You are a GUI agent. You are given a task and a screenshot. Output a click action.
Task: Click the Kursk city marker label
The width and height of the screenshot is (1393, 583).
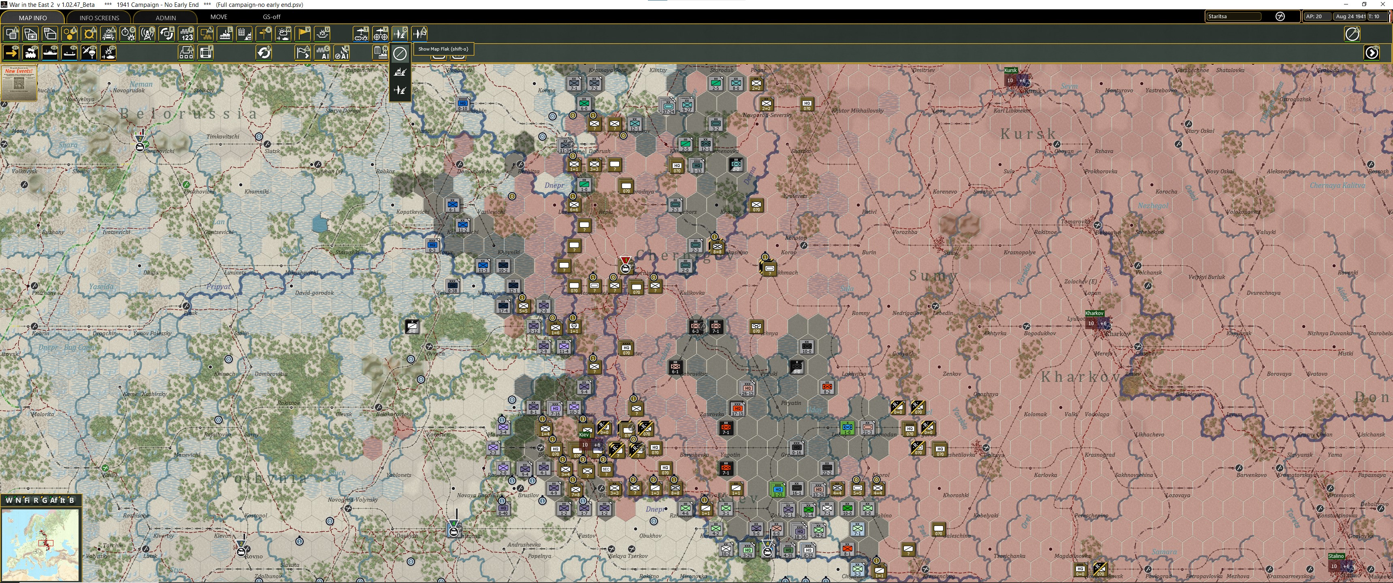click(1011, 70)
